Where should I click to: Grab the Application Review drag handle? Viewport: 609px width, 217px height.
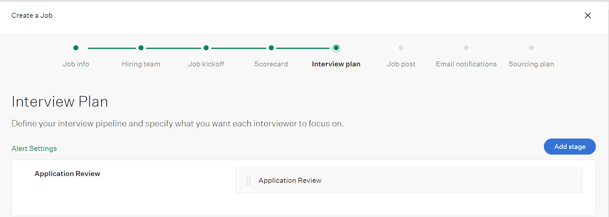coord(248,181)
